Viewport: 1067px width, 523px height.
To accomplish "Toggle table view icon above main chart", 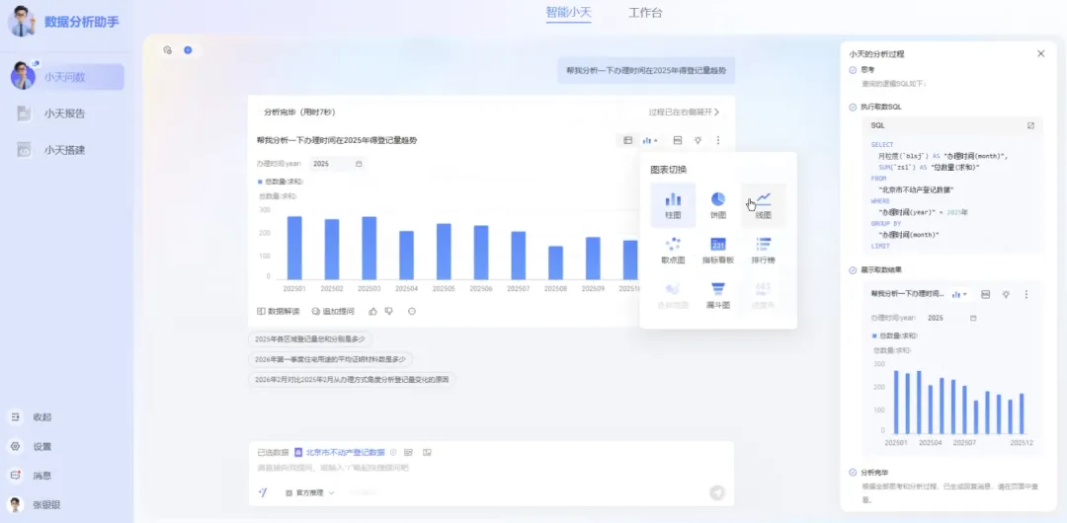I will [627, 140].
